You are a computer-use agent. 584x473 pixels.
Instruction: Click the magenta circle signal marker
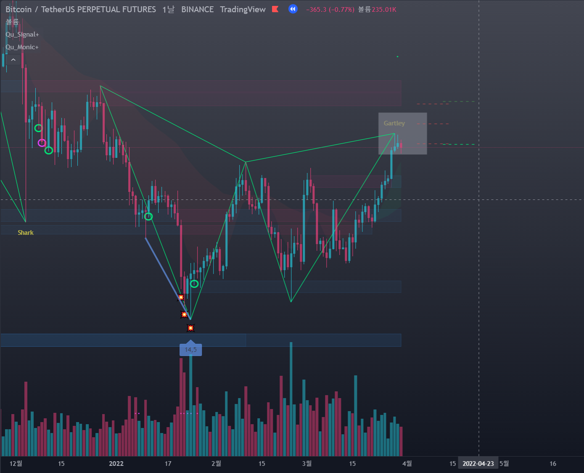(x=42, y=143)
